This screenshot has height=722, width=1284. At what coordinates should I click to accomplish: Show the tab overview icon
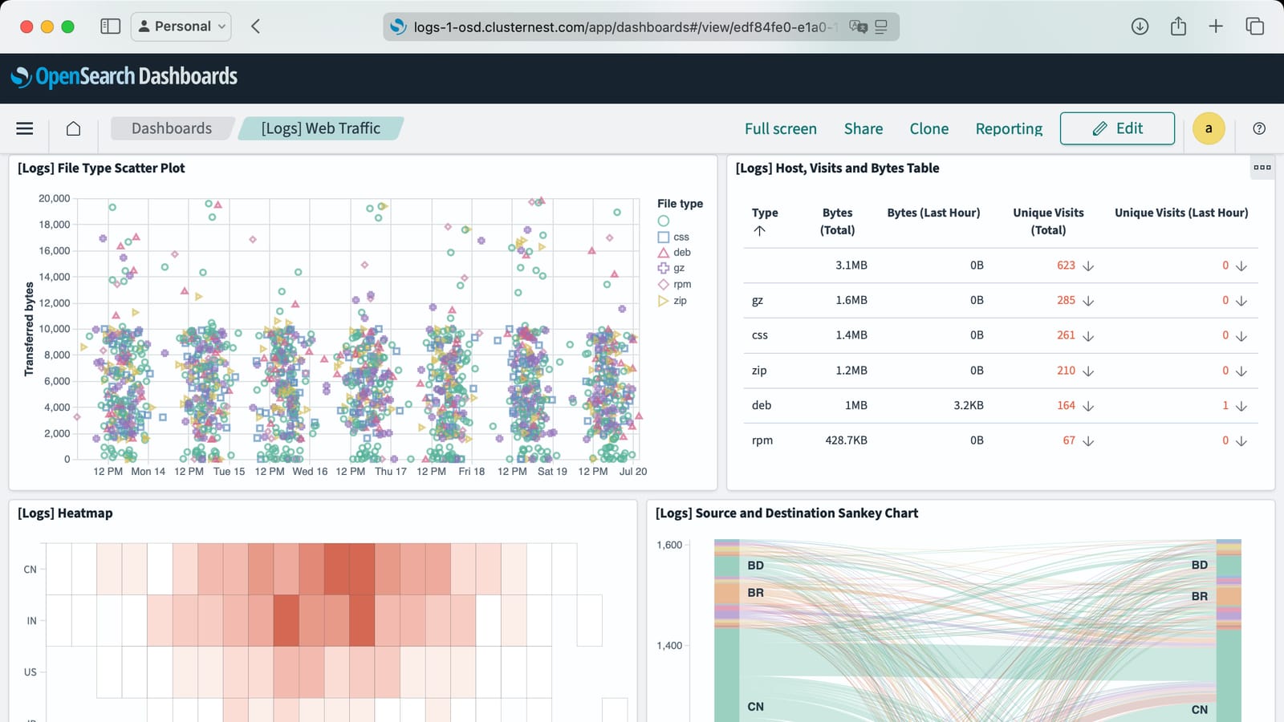pyautogui.click(x=1254, y=26)
